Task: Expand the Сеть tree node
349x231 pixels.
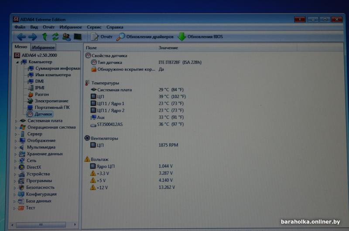Action: tap(16, 161)
